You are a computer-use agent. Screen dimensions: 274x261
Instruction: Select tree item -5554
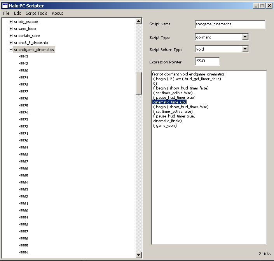pos(23,253)
